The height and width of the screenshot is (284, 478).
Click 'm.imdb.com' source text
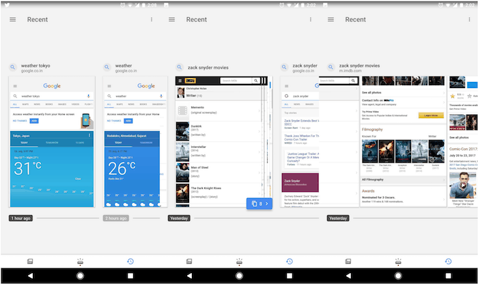[350, 71]
